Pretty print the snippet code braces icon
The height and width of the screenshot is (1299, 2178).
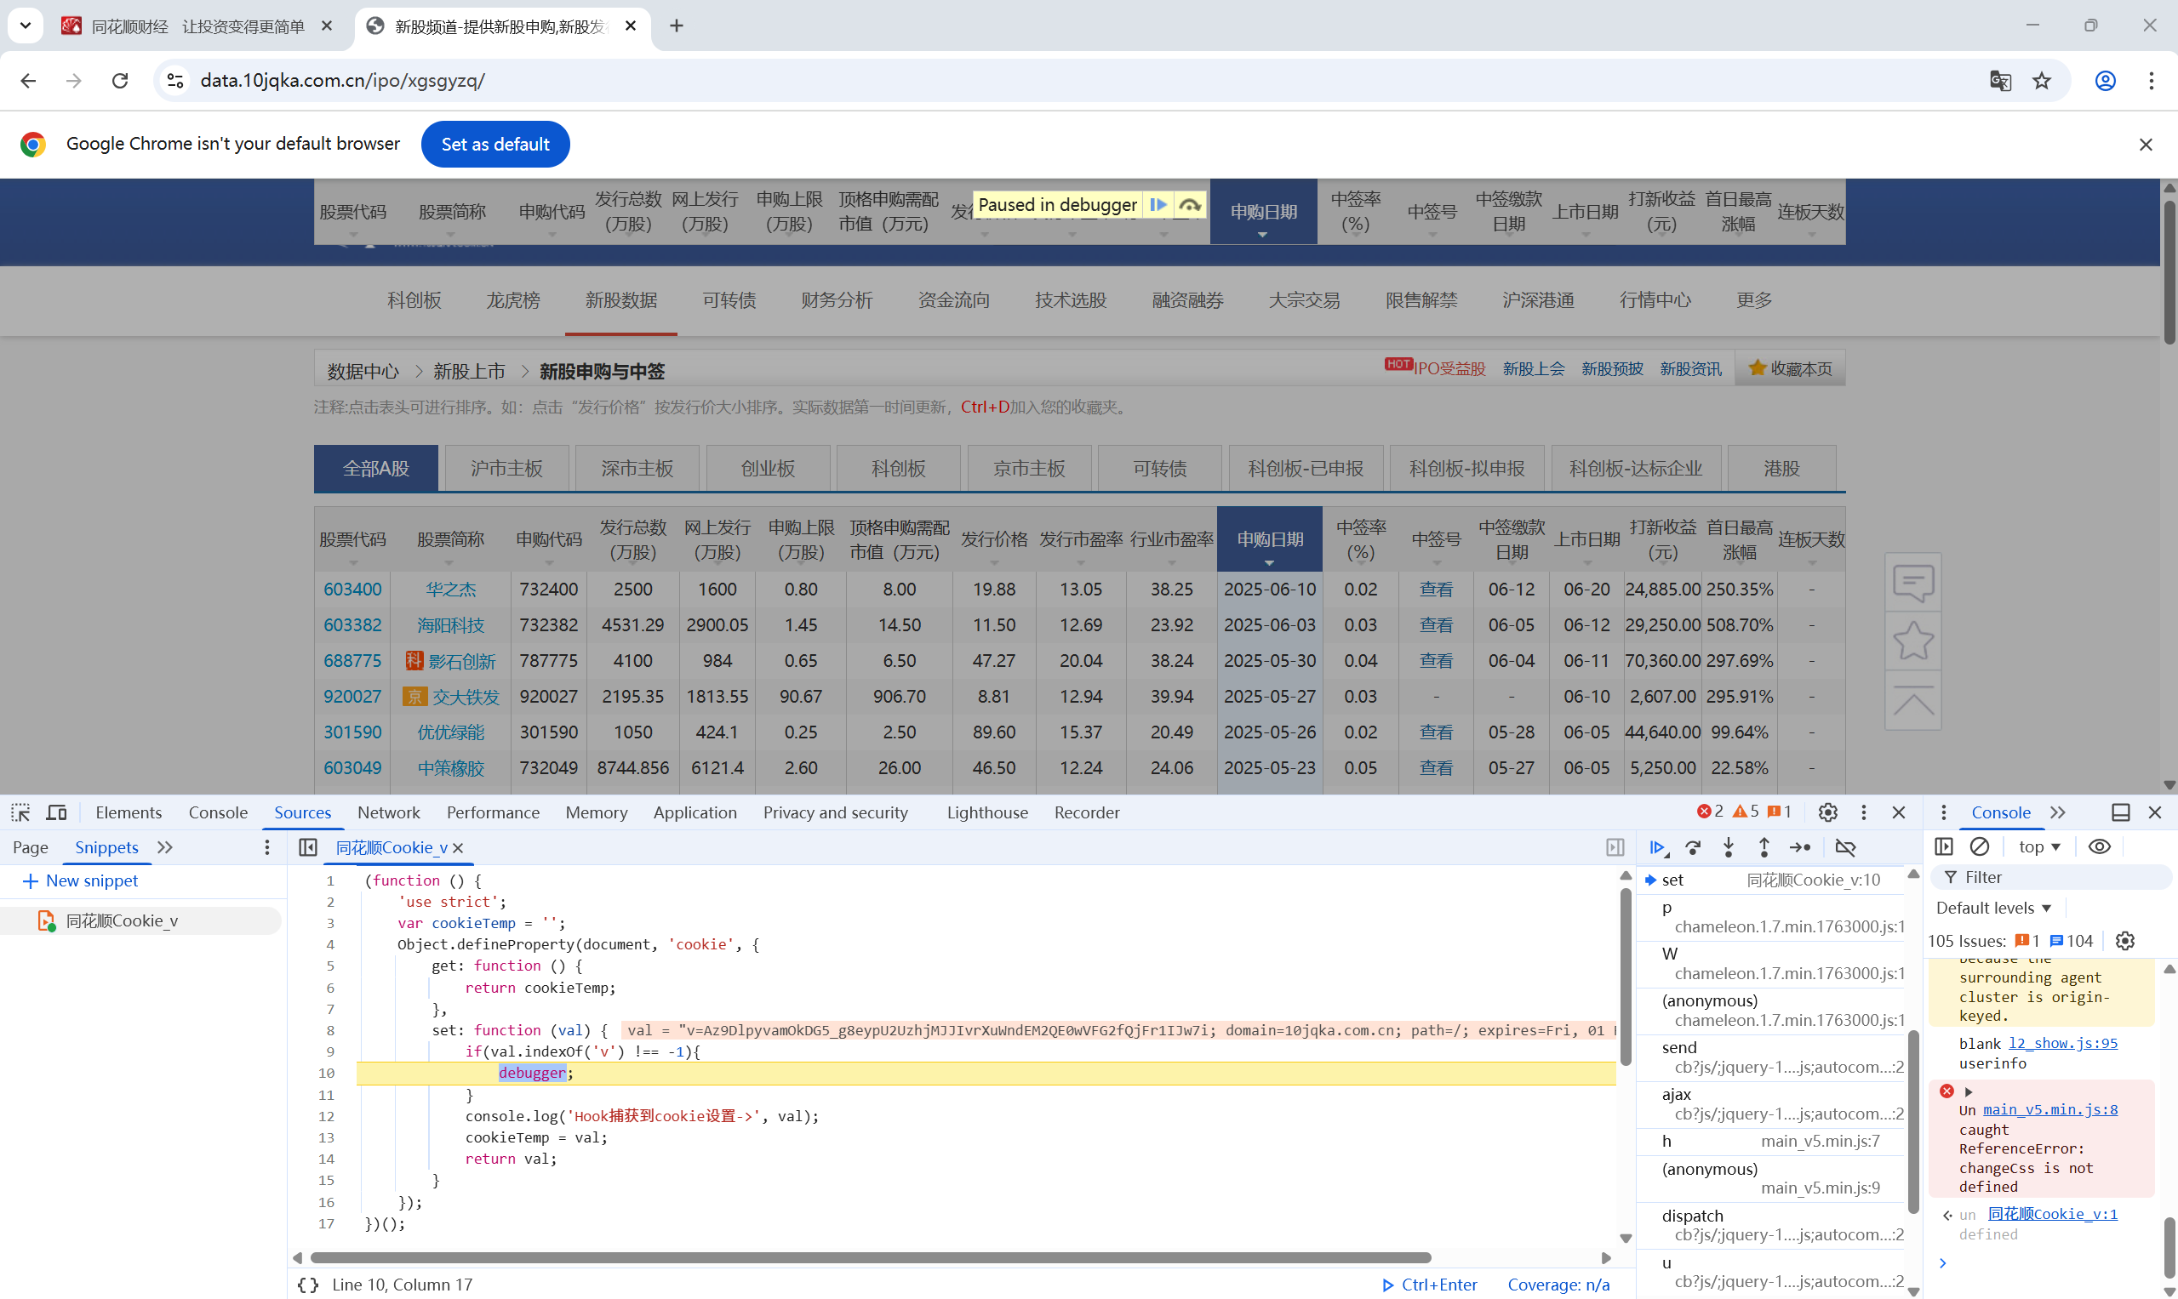[307, 1285]
